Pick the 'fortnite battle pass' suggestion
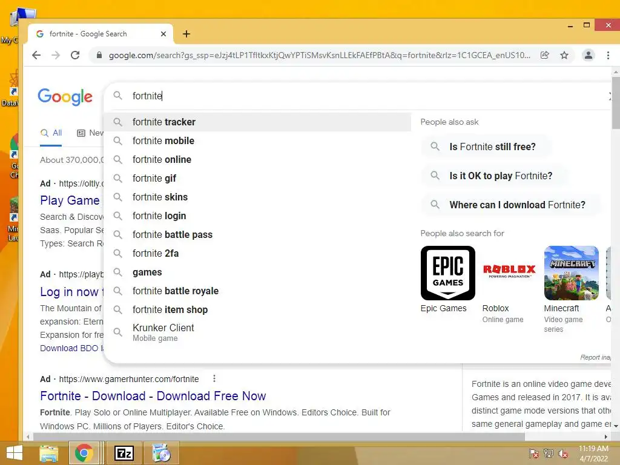The image size is (620, 465). pos(257,234)
